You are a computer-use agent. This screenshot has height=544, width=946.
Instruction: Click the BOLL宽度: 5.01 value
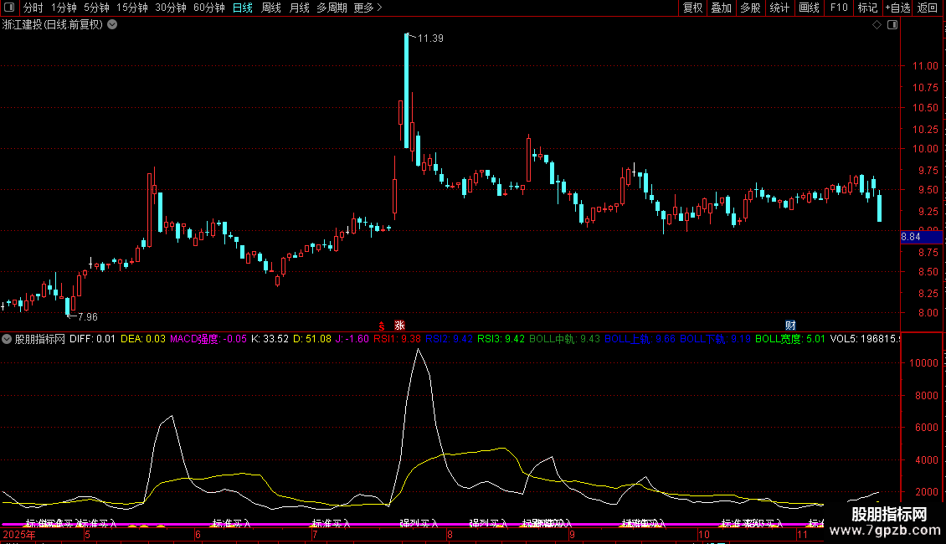point(790,339)
